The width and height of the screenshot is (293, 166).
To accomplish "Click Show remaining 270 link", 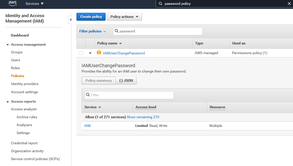I will [143, 117].
